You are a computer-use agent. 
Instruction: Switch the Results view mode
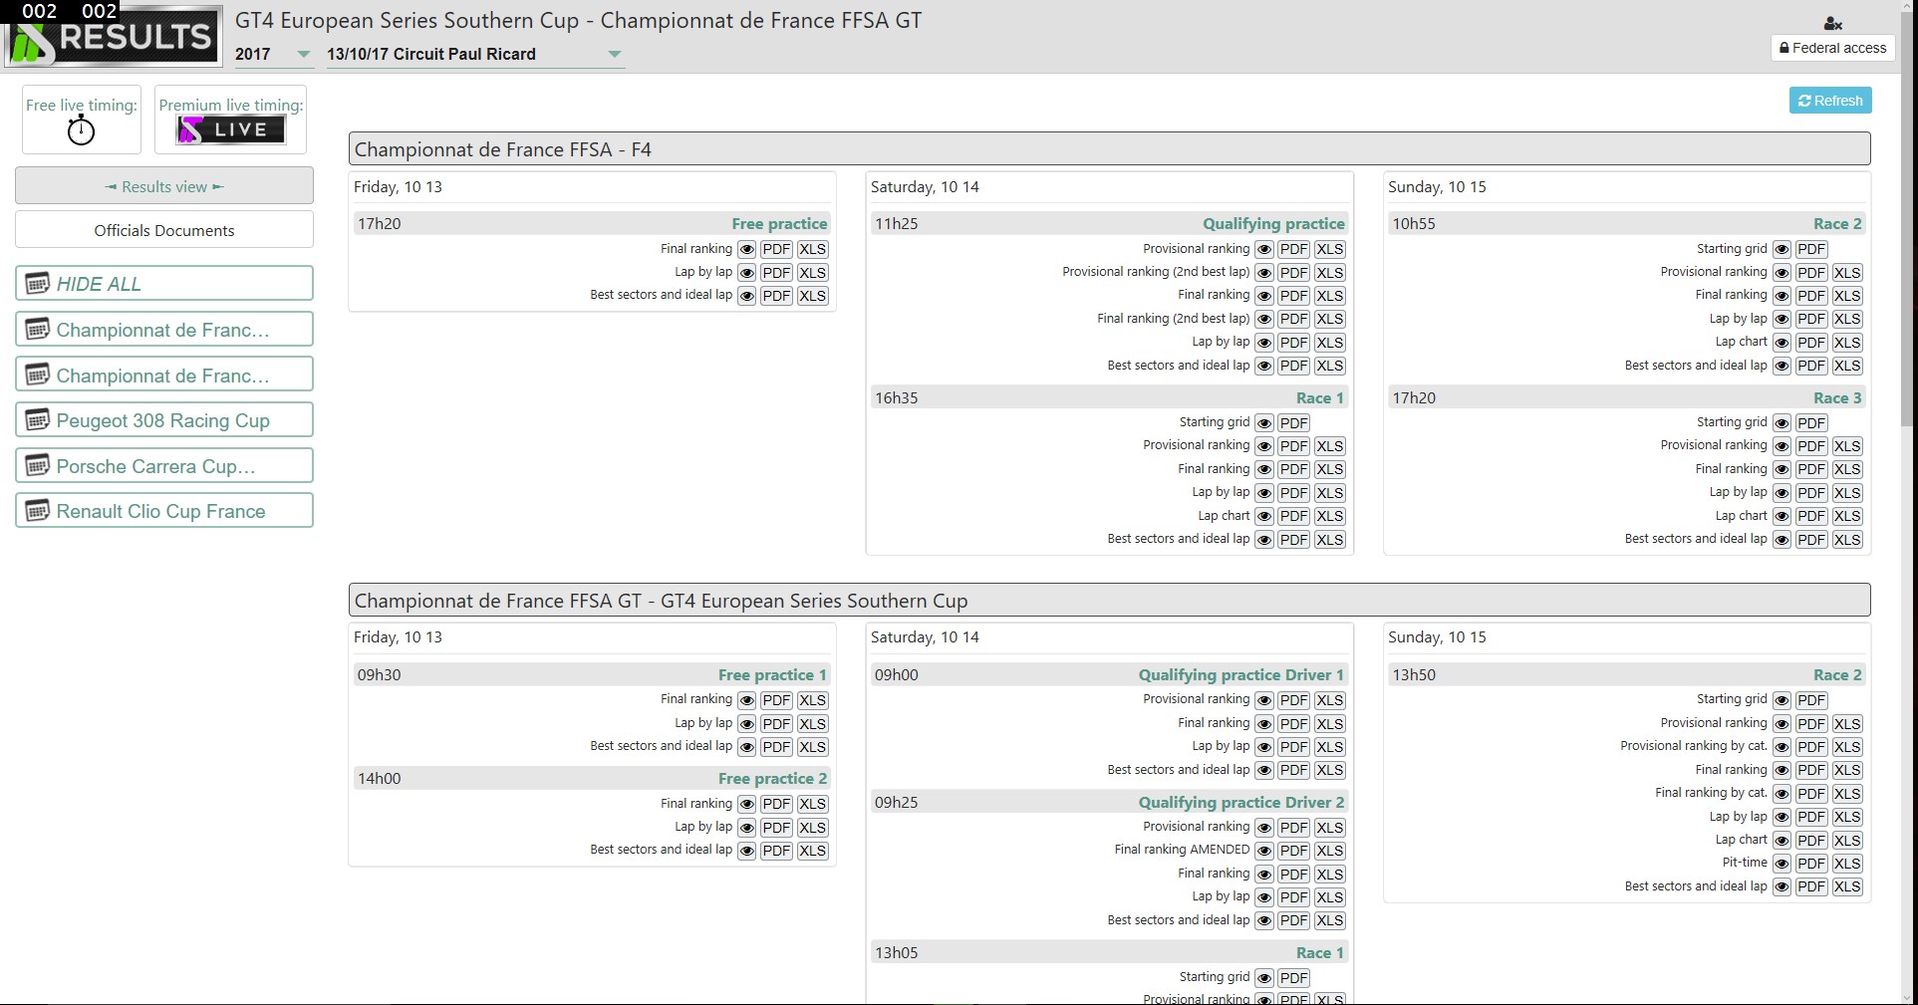[164, 186]
